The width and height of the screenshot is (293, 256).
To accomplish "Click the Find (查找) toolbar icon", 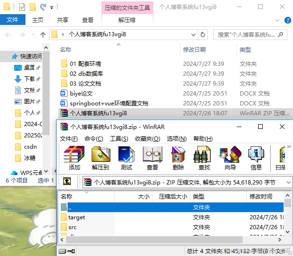I will (x=204, y=158).
